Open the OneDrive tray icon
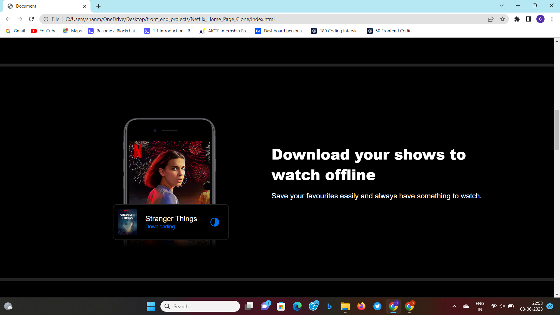 (x=466, y=306)
